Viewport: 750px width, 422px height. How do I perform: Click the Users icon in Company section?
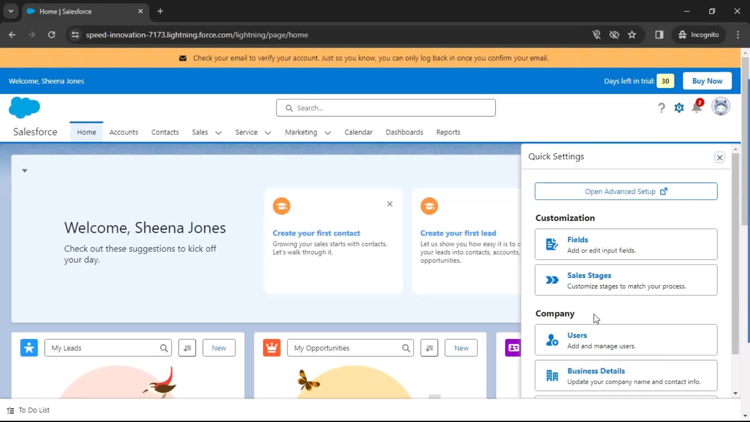pyautogui.click(x=552, y=340)
